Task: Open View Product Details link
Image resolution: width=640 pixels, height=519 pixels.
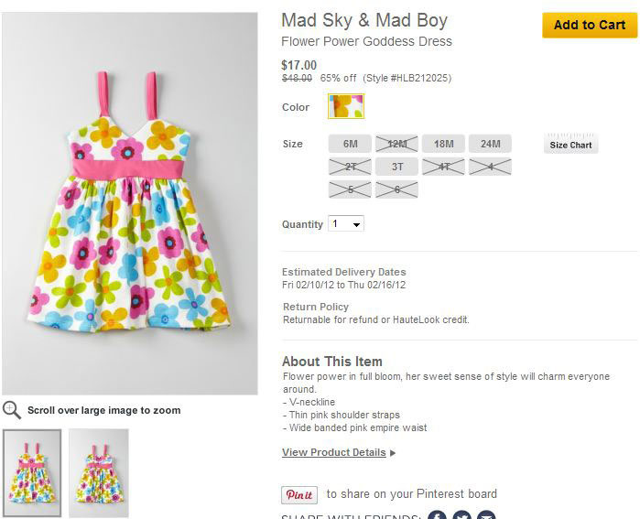Action: 333,453
